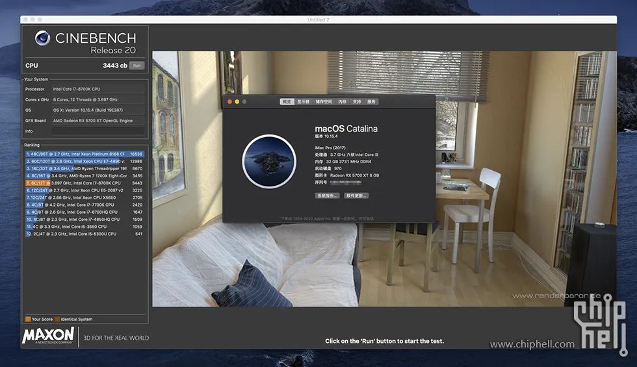The height and width of the screenshot is (367, 637).
Task: Click the 处理器 3.7 GHz Intel Core i9 line
Action: pyautogui.click(x=346, y=155)
